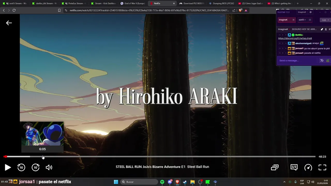Click the moderator tools icon in KickTalk header
Screen dimensions: 331x186
tap(322, 29)
